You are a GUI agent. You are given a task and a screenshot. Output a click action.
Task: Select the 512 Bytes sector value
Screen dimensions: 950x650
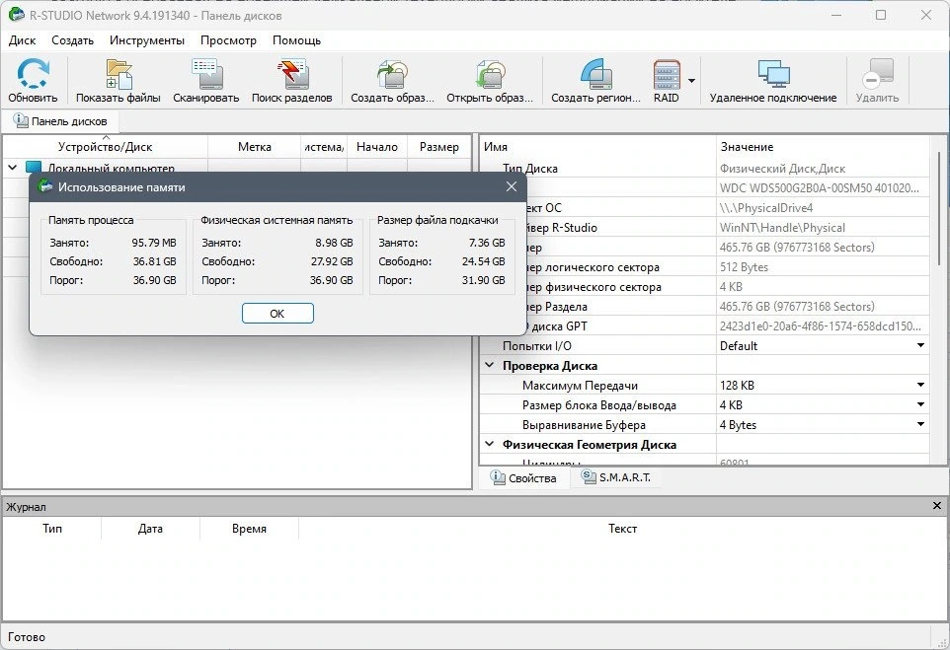(744, 267)
